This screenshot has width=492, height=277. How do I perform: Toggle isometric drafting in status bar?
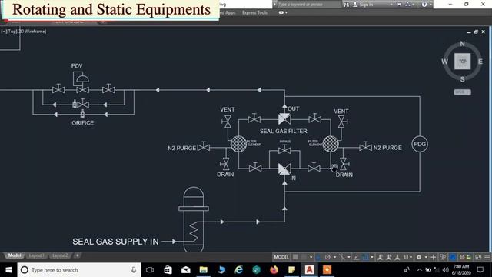click(x=342, y=257)
